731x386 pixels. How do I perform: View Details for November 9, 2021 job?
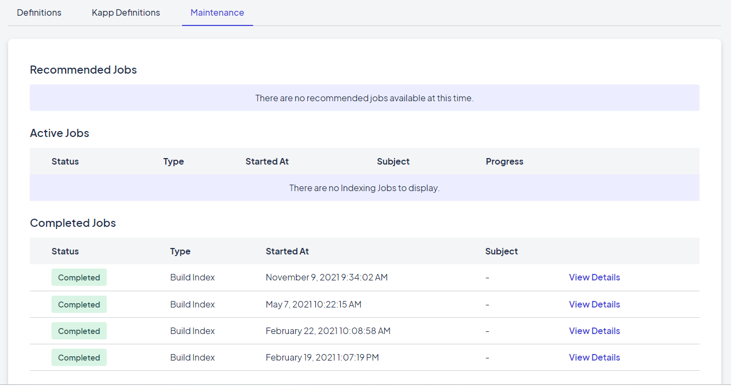[594, 277]
